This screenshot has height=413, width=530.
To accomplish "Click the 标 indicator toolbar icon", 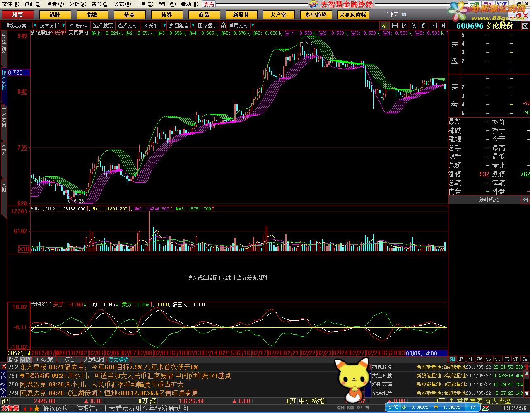I will coord(385,25).
